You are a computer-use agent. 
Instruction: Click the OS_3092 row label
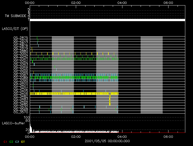coord(21,54)
